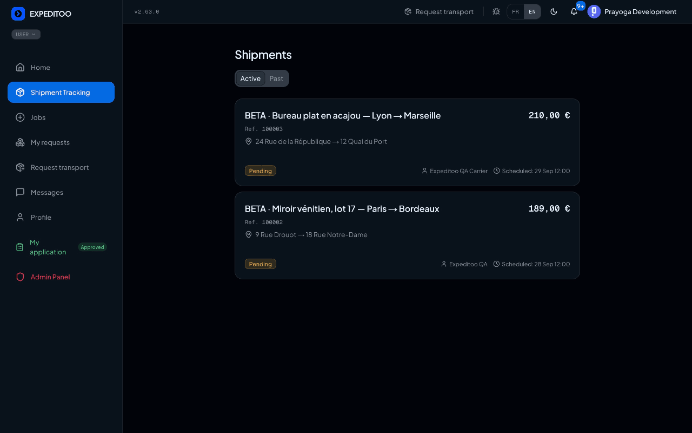The height and width of the screenshot is (433, 692).
Task: Click the Expeditoo logo icon
Action: click(18, 14)
